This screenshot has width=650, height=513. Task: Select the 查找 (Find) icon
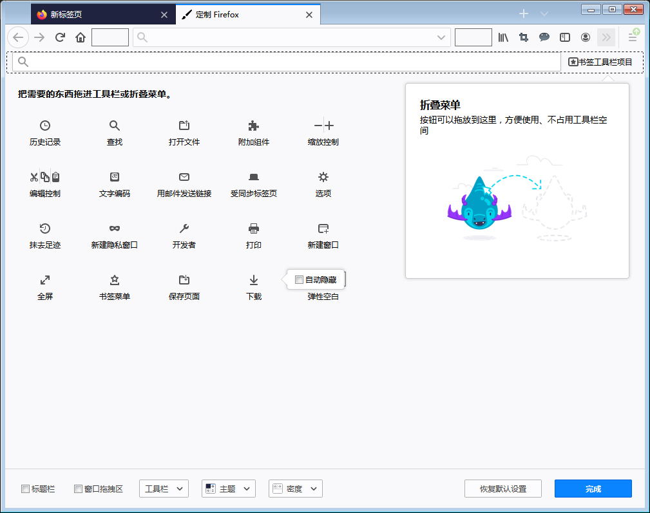click(114, 126)
